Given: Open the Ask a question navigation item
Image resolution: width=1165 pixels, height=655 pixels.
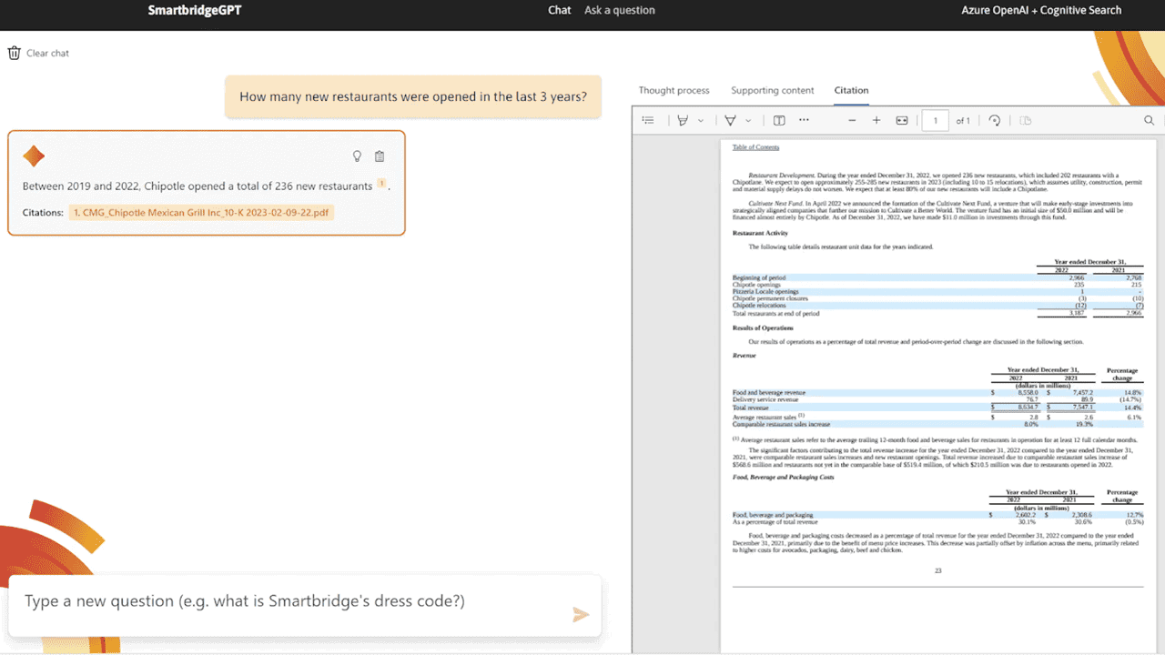Looking at the screenshot, I should [x=620, y=10].
